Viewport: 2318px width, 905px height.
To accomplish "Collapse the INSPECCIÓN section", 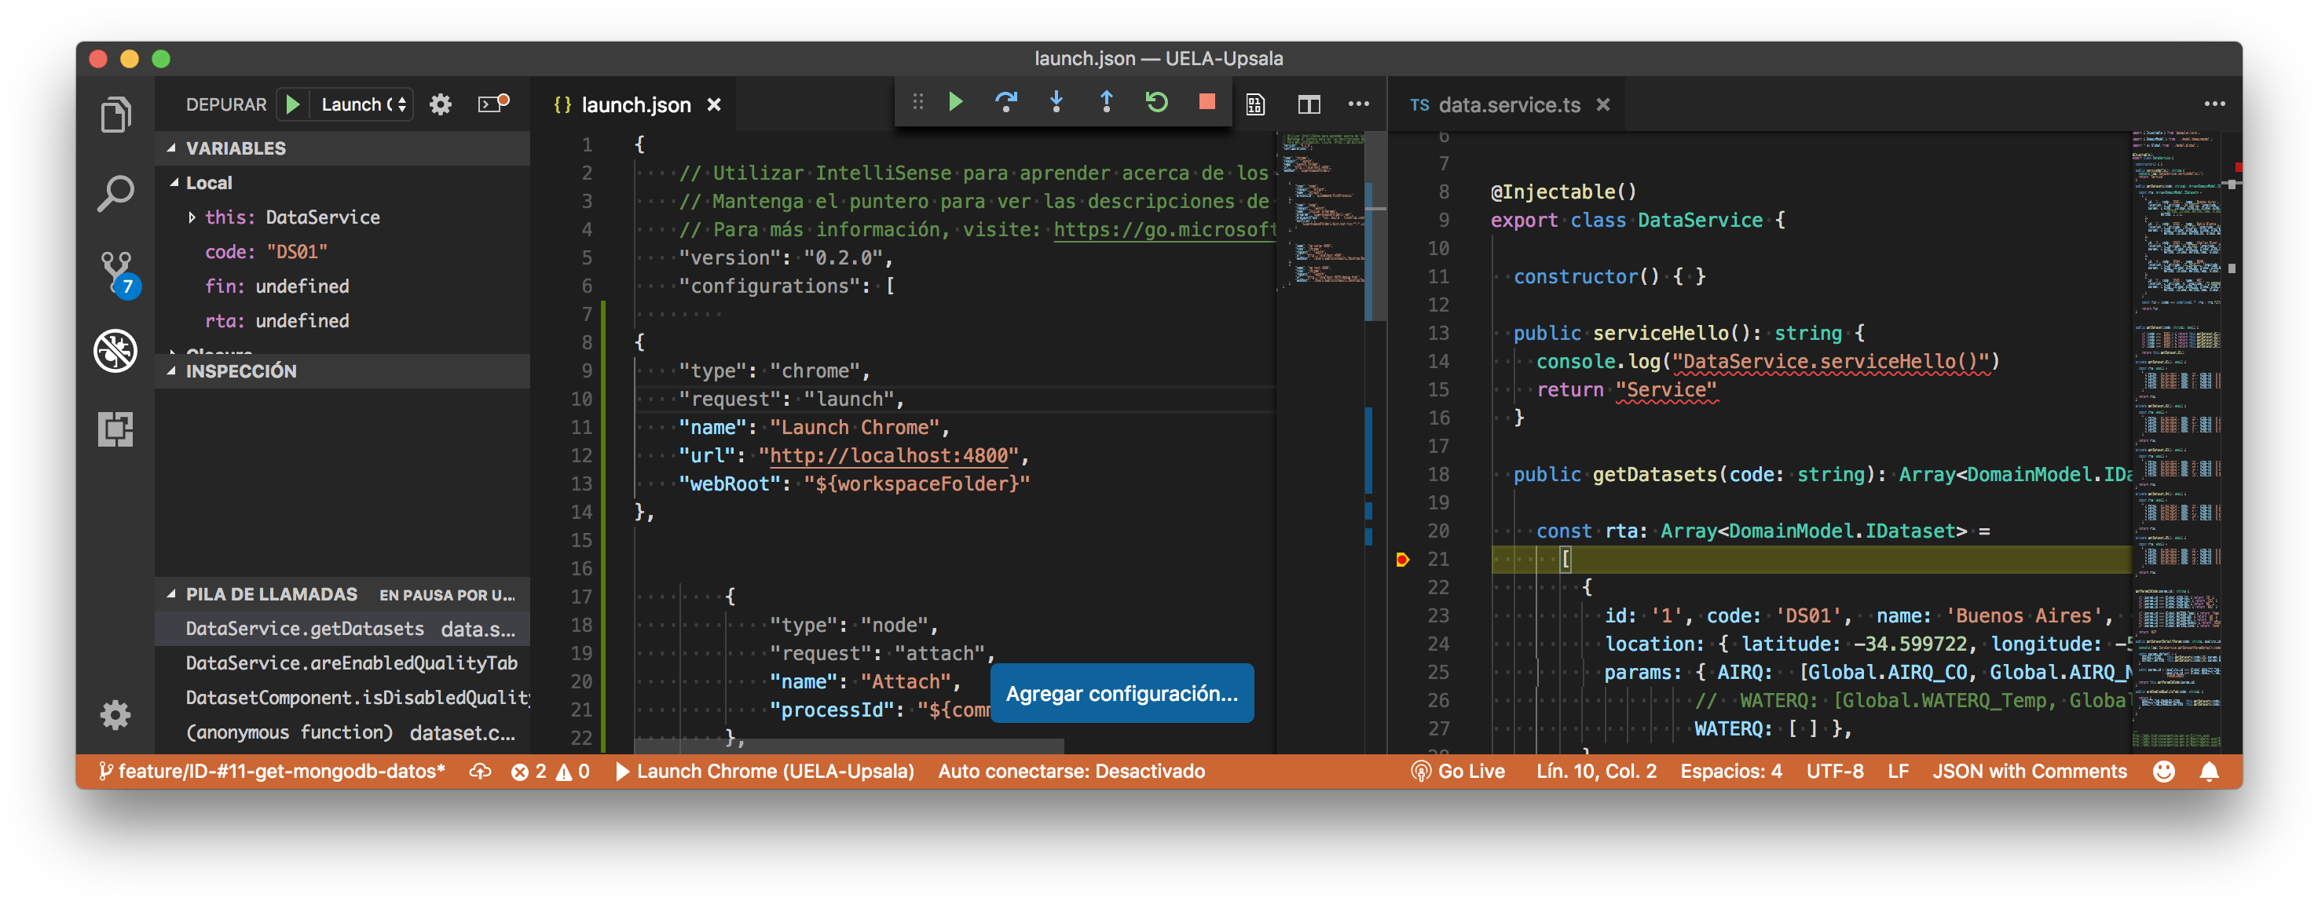I will pos(342,370).
